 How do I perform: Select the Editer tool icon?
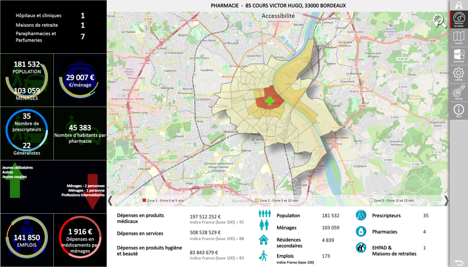(x=459, y=93)
